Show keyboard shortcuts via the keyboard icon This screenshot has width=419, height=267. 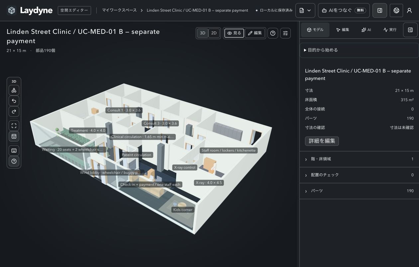(14, 151)
